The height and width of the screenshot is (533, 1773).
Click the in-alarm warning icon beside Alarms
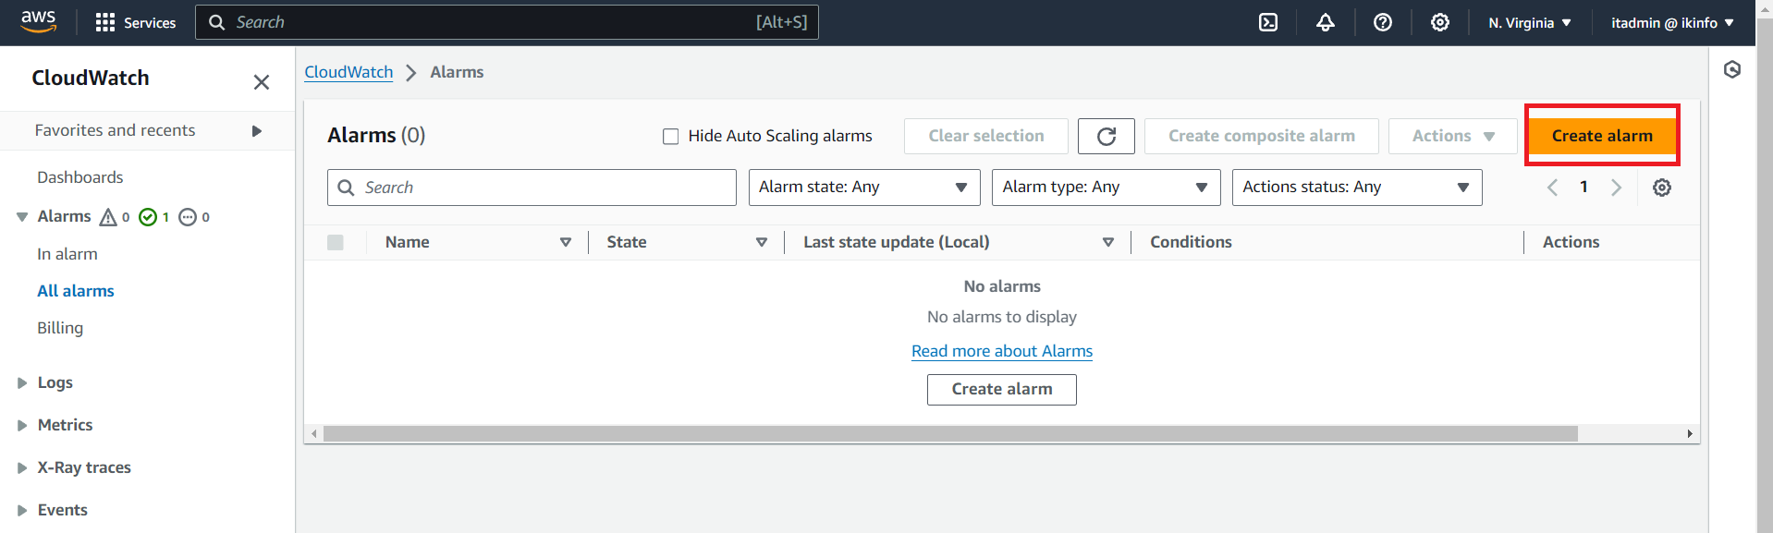[108, 216]
